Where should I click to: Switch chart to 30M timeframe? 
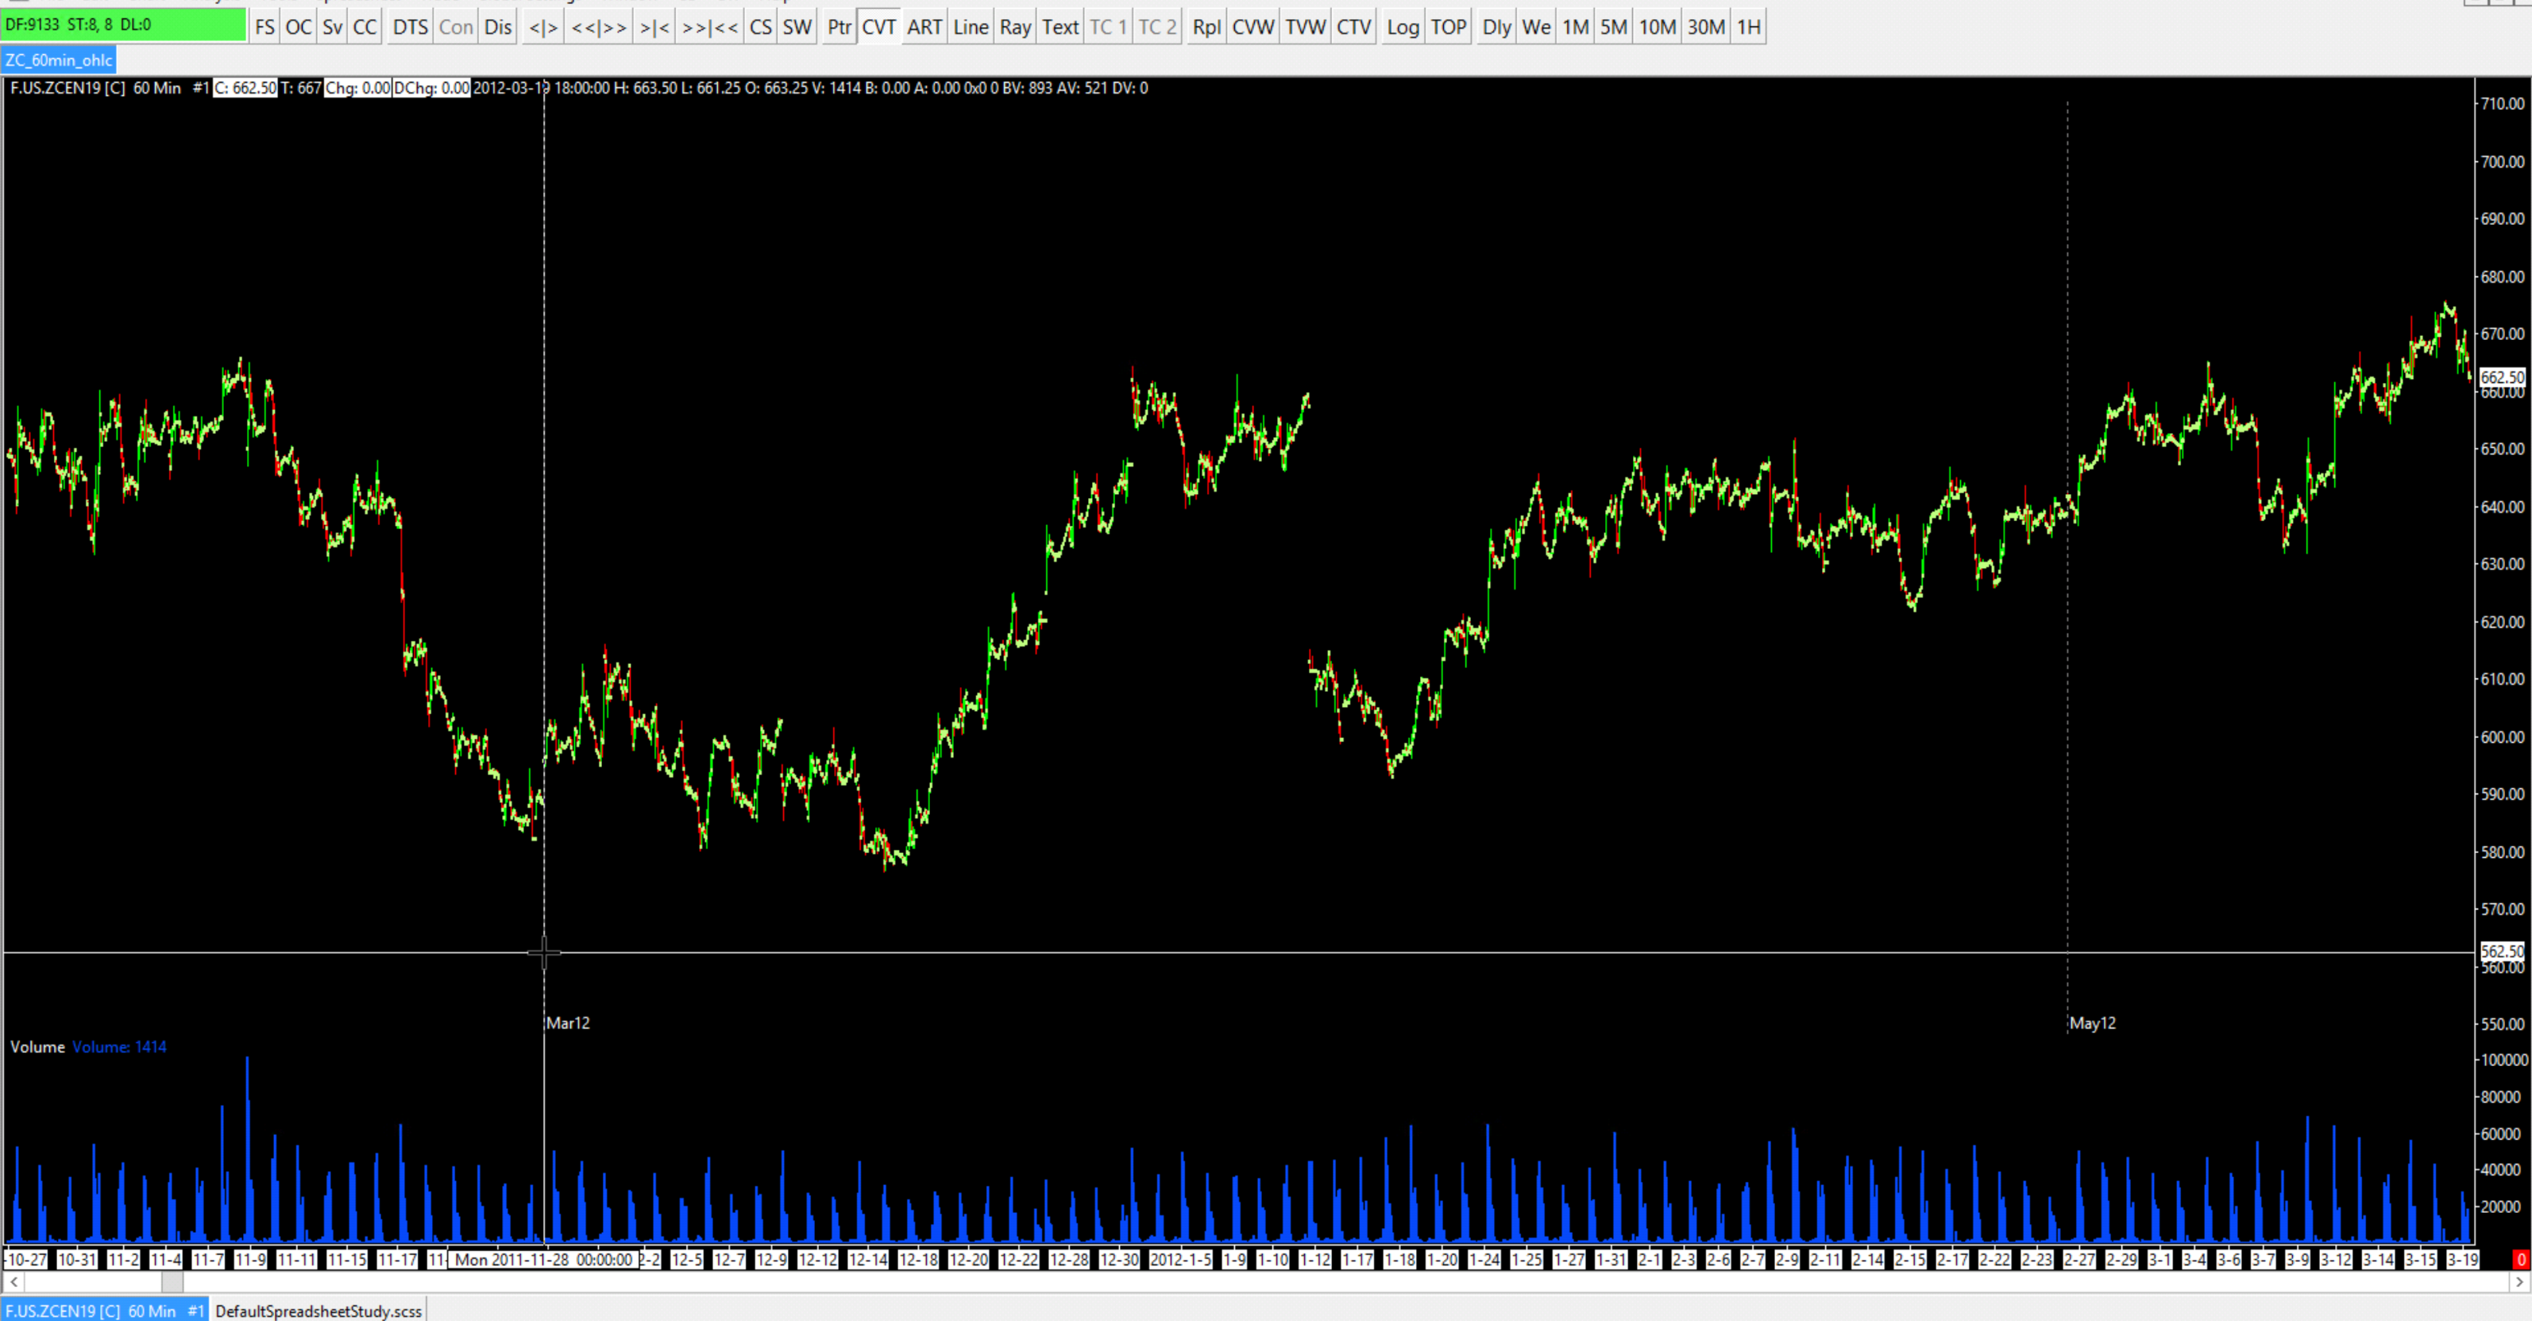(x=1705, y=26)
